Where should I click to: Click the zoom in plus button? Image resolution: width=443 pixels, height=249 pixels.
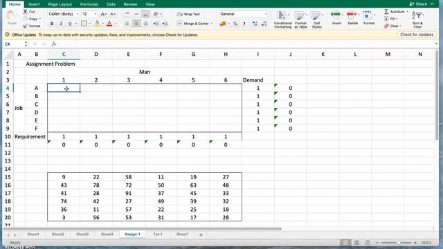(415, 243)
